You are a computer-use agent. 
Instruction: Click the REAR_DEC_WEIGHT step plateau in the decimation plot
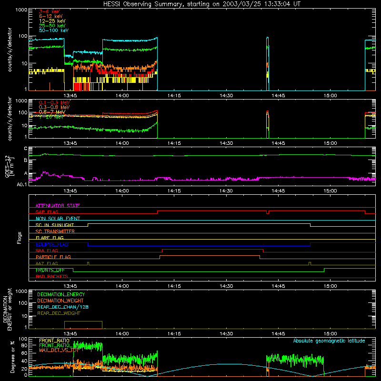click(83, 321)
